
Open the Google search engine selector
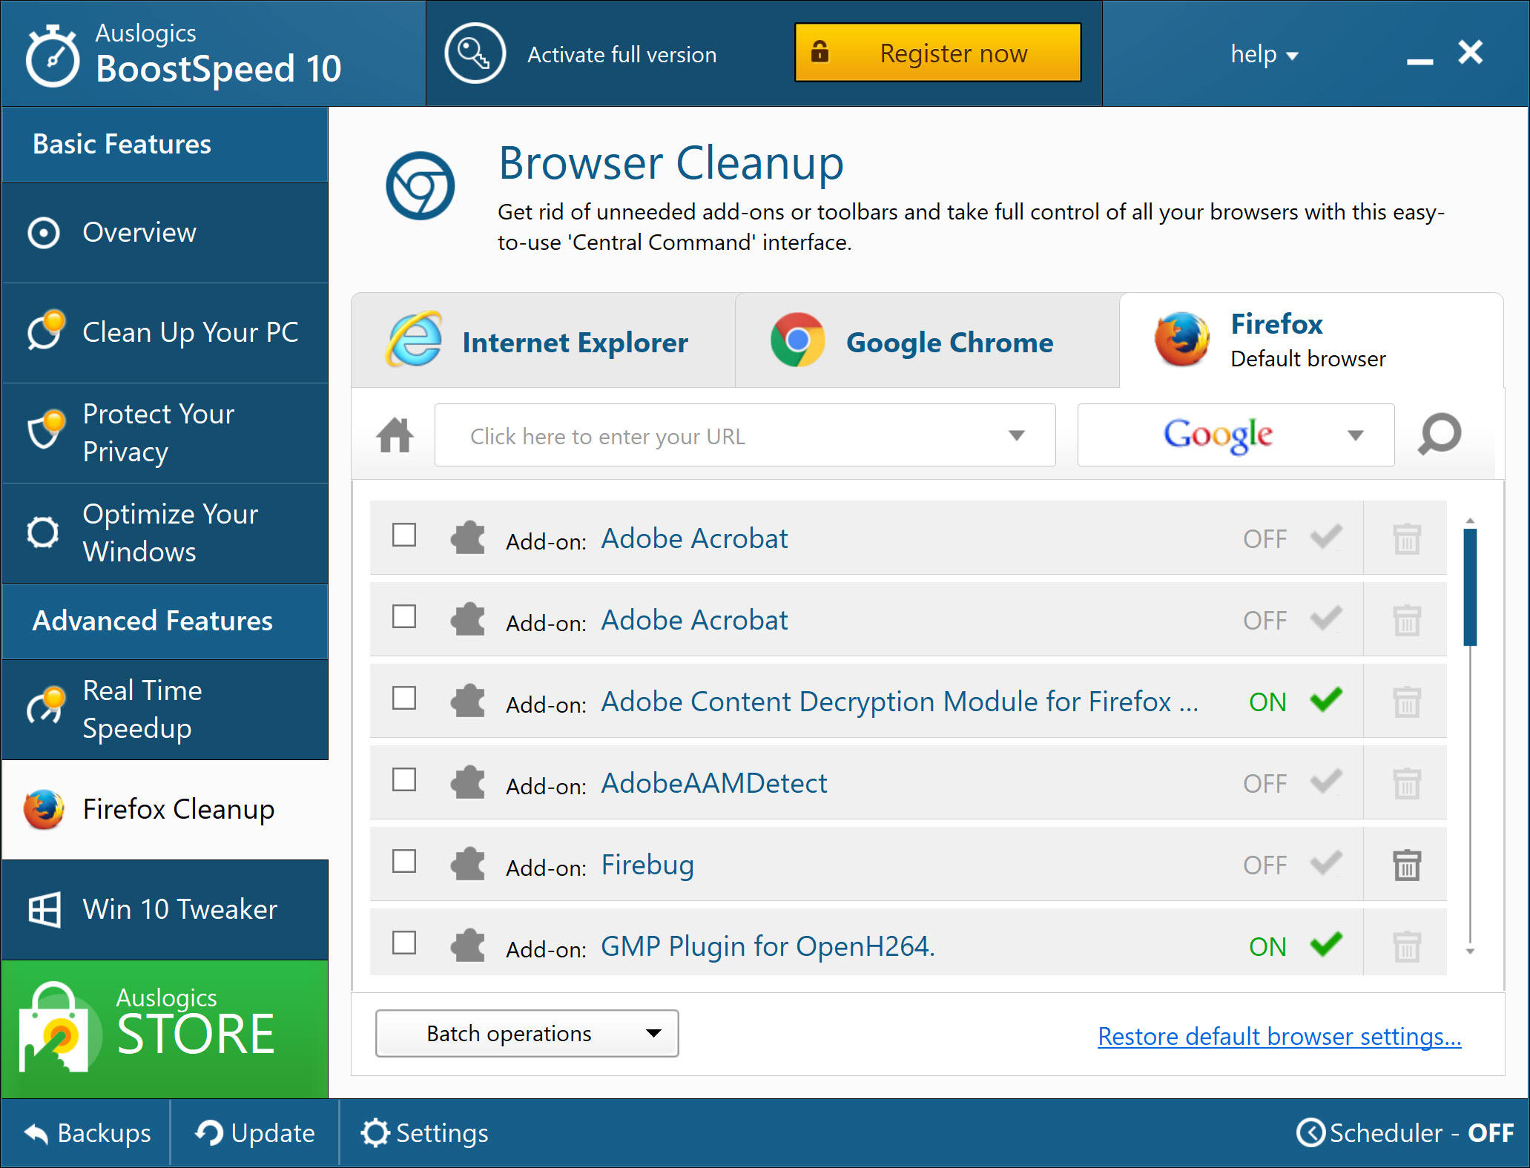point(1356,435)
